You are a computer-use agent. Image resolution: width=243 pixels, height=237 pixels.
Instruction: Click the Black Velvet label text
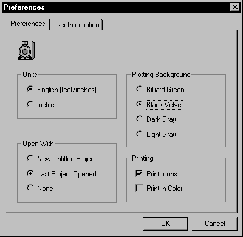tap(165, 105)
